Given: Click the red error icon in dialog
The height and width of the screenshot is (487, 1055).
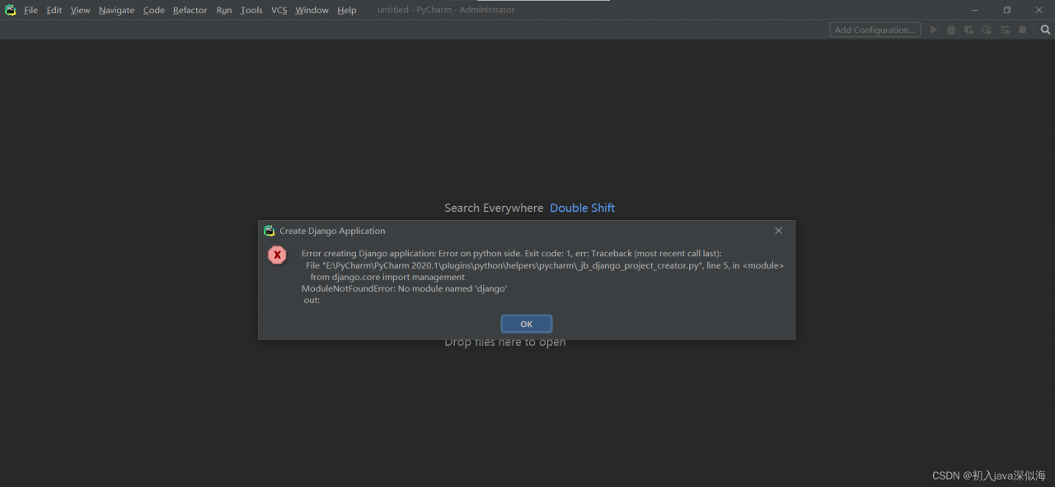Looking at the screenshot, I should point(278,255).
